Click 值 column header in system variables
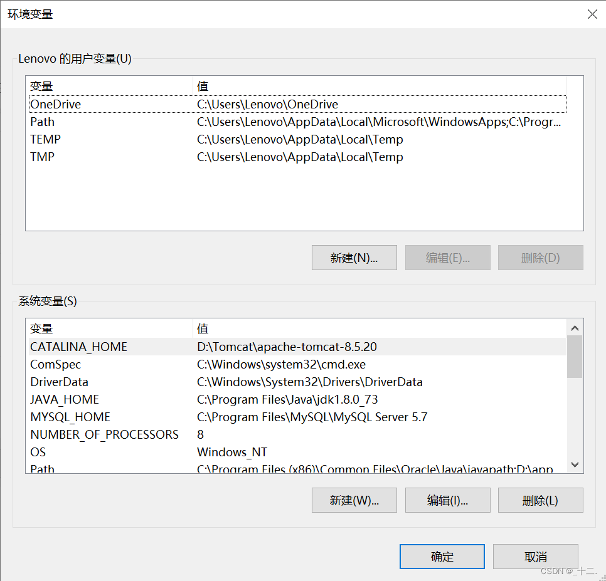The width and height of the screenshot is (606, 581). point(380,328)
